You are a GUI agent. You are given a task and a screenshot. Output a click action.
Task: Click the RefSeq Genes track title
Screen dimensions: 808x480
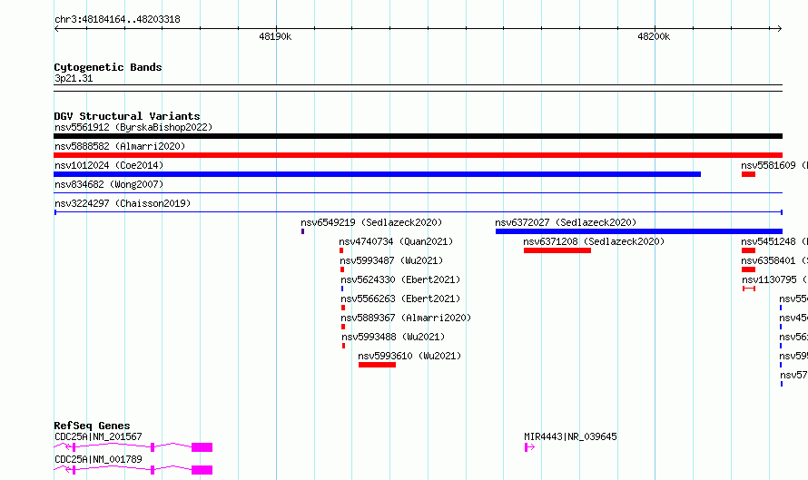click(92, 426)
